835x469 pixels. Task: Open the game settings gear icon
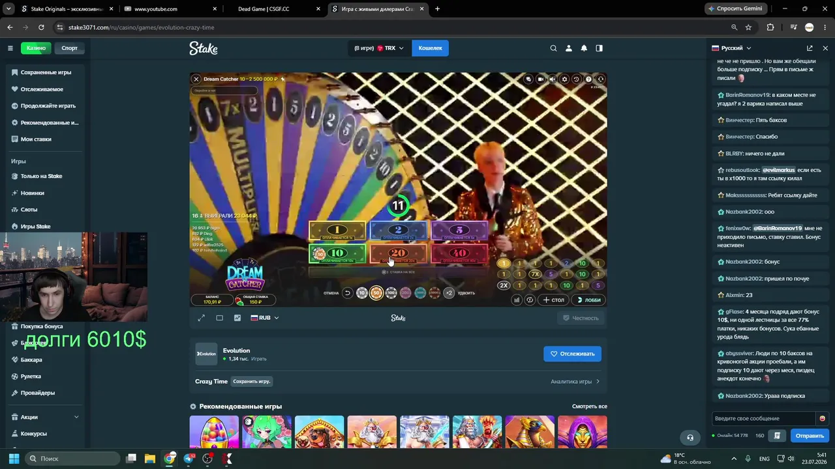[565, 79]
